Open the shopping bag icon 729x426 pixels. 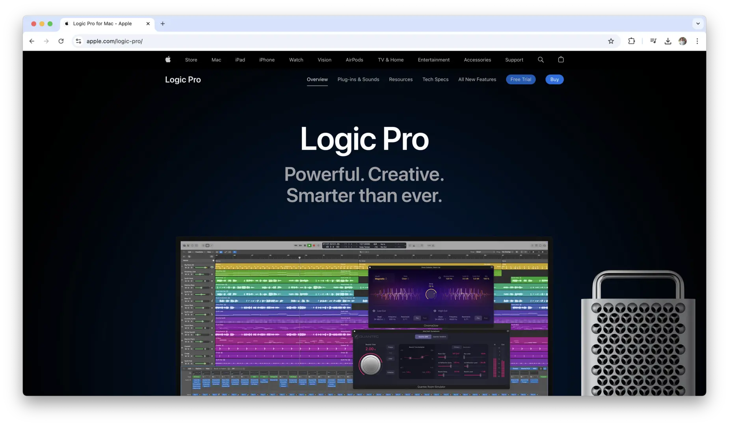pyautogui.click(x=561, y=60)
